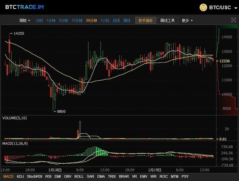Select the WR indicator
239x181 pixels.
[x=153, y=176]
